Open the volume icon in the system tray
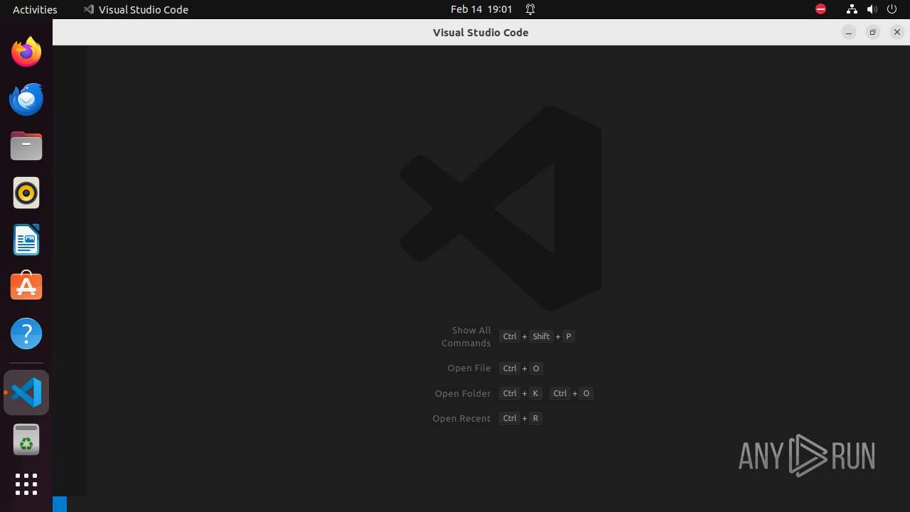This screenshot has width=910, height=512. 872,9
